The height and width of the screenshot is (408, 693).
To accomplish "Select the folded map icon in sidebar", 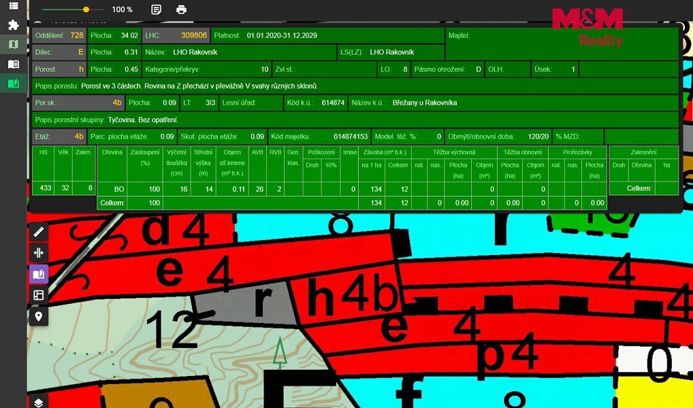I will (x=13, y=44).
